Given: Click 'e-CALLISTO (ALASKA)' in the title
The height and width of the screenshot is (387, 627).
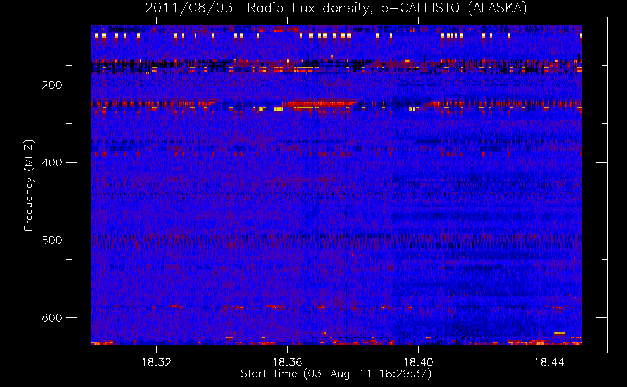Looking at the screenshot, I should [454, 8].
